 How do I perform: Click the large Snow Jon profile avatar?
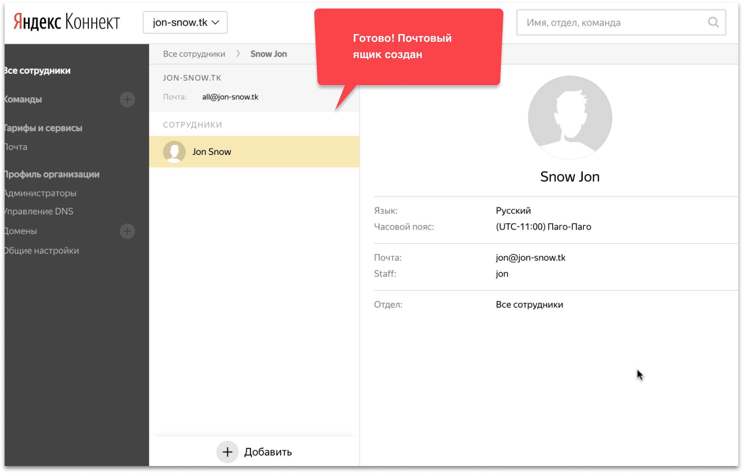click(x=570, y=118)
